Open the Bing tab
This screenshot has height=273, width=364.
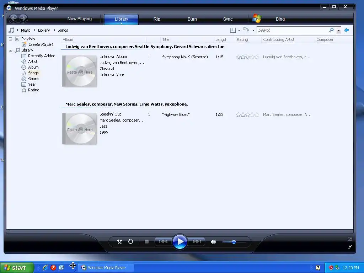(x=280, y=19)
